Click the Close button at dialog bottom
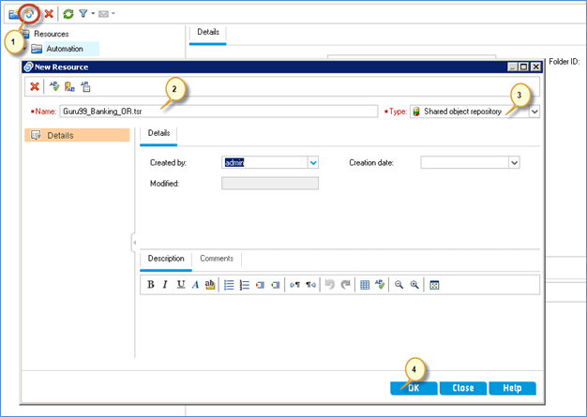This screenshot has width=587, height=417. point(463,388)
